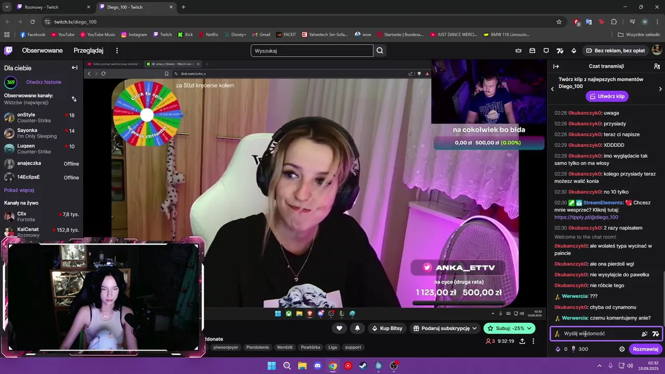
Task: Toggle notification bell for channel
Action: tap(357, 328)
